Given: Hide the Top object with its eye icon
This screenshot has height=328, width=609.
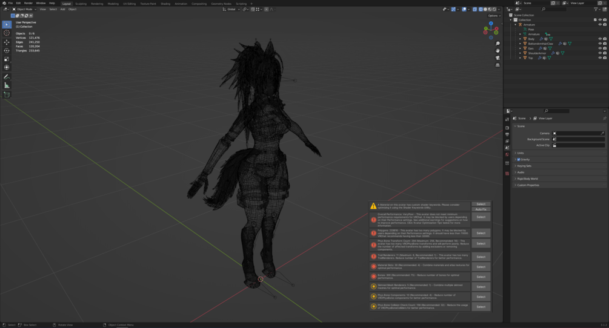Looking at the screenshot, I should click(600, 57).
